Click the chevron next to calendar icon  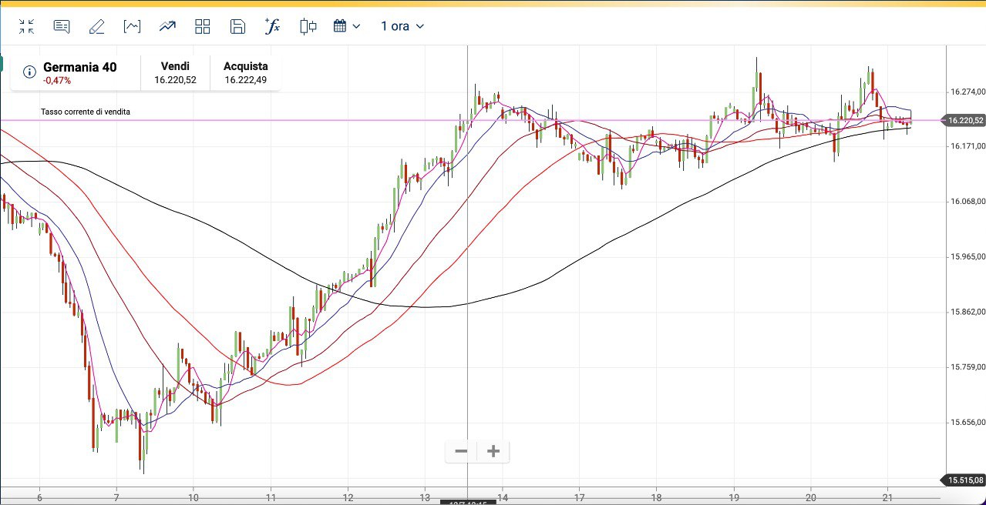(x=356, y=26)
